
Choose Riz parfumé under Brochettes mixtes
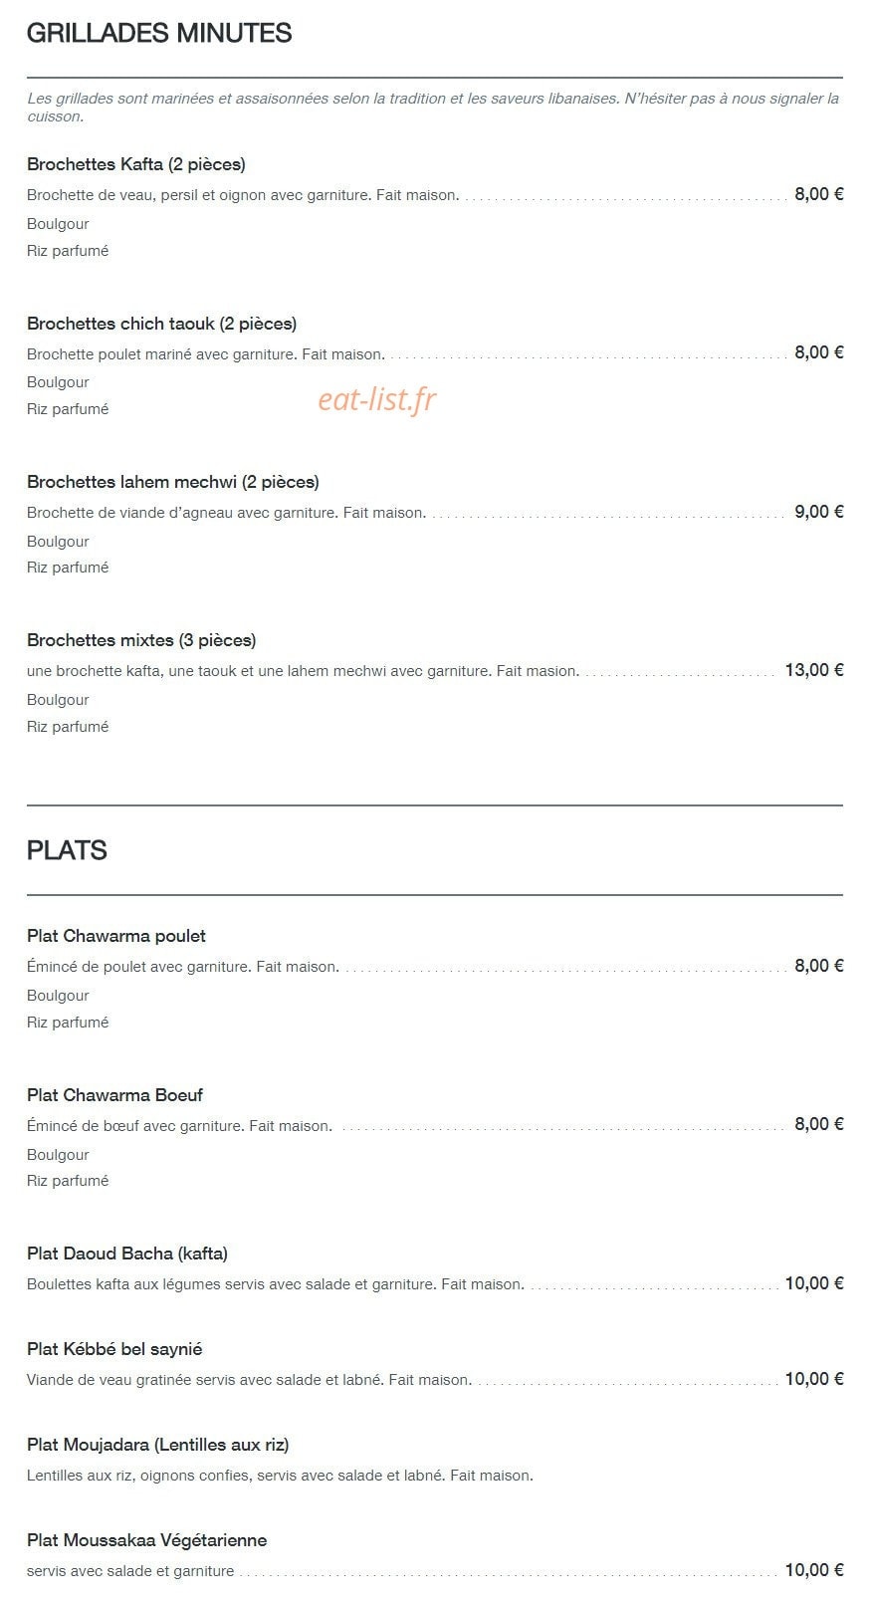68,727
